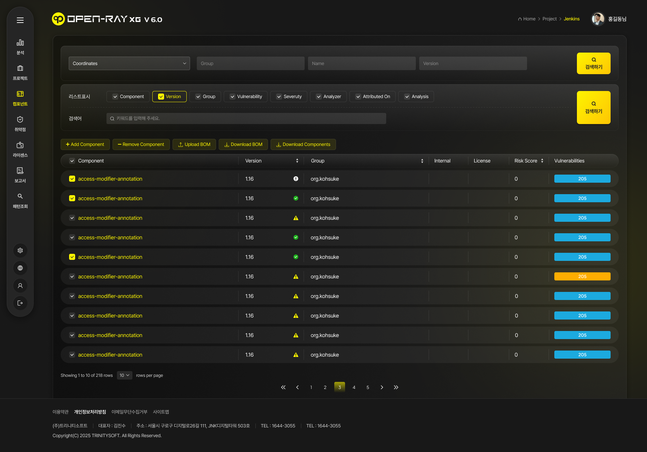Screen dimensions: 647x452
Task: Enable the Vulnerability list display checkbox
Action: click(x=233, y=97)
